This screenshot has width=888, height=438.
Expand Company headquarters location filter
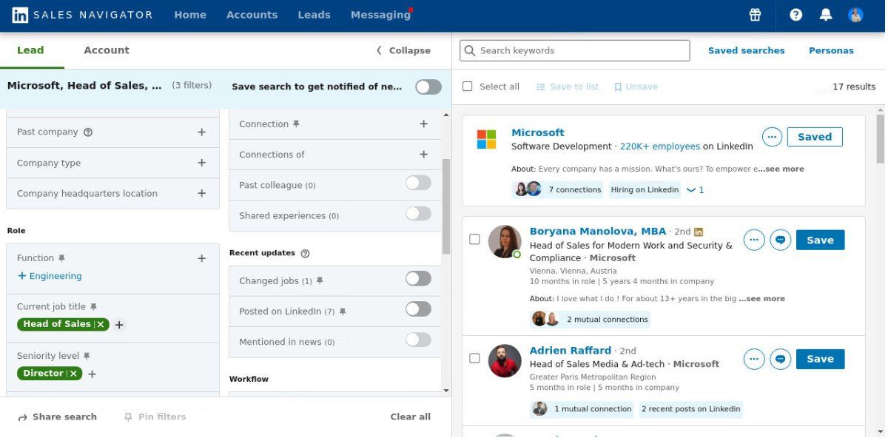click(201, 193)
